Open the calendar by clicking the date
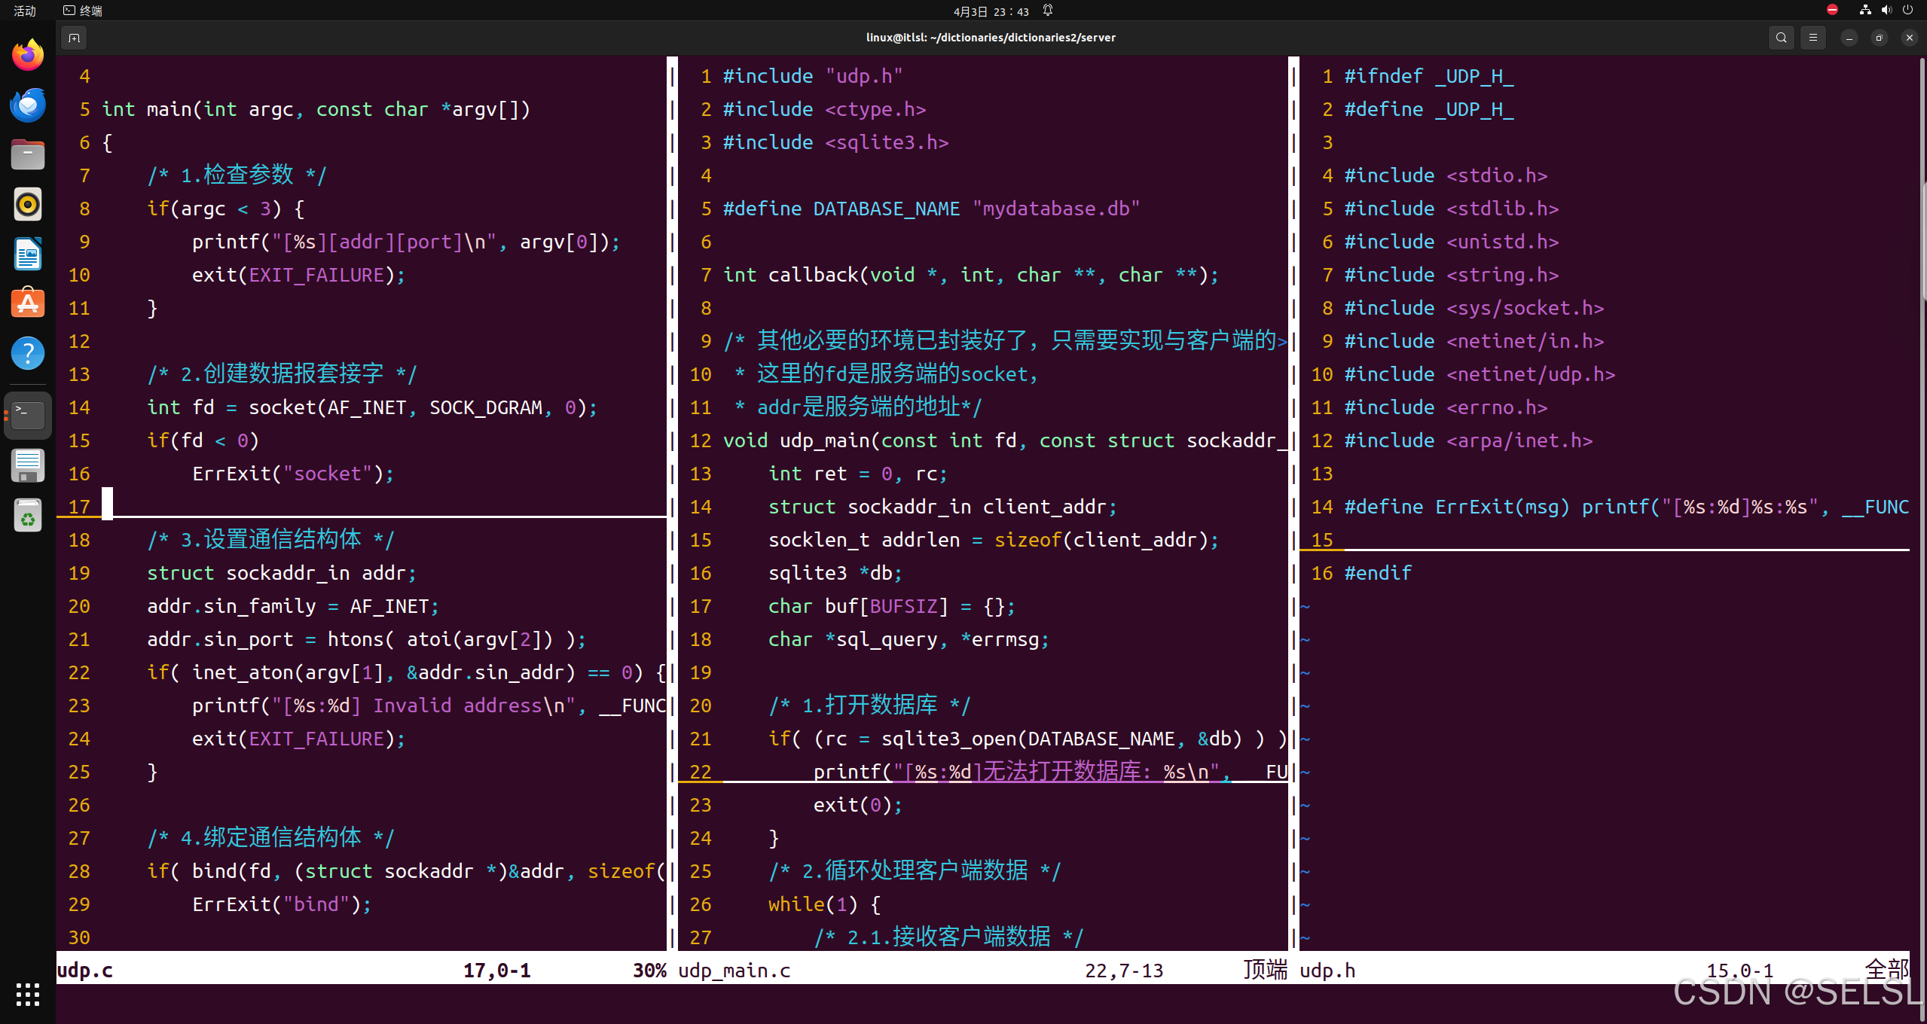Viewport: 1927px width, 1024px height. tap(988, 10)
